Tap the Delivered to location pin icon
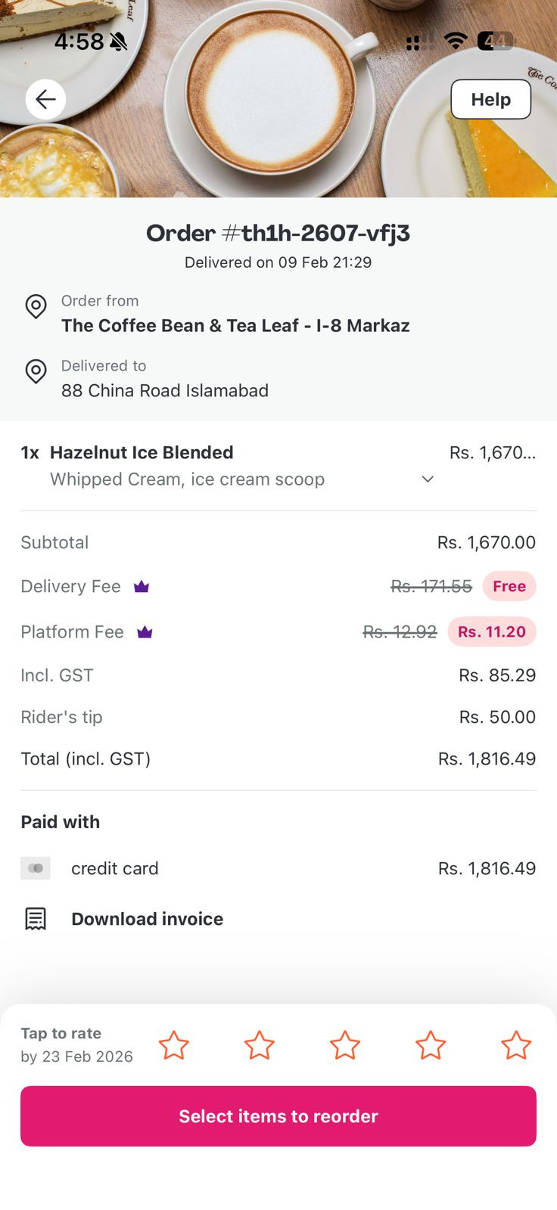 (36, 371)
